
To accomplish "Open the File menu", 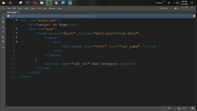I will 9,8.
